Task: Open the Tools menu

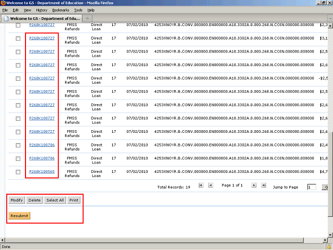Action: [x=78, y=10]
